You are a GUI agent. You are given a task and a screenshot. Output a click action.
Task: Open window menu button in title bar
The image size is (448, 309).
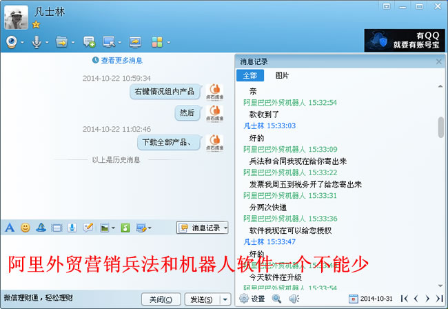tap(386, 6)
